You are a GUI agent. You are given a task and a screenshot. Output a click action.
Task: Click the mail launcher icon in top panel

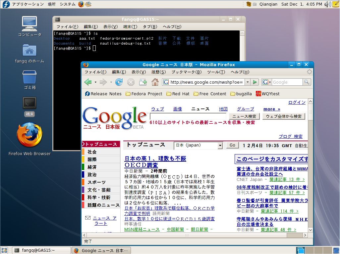tap(88, 4)
